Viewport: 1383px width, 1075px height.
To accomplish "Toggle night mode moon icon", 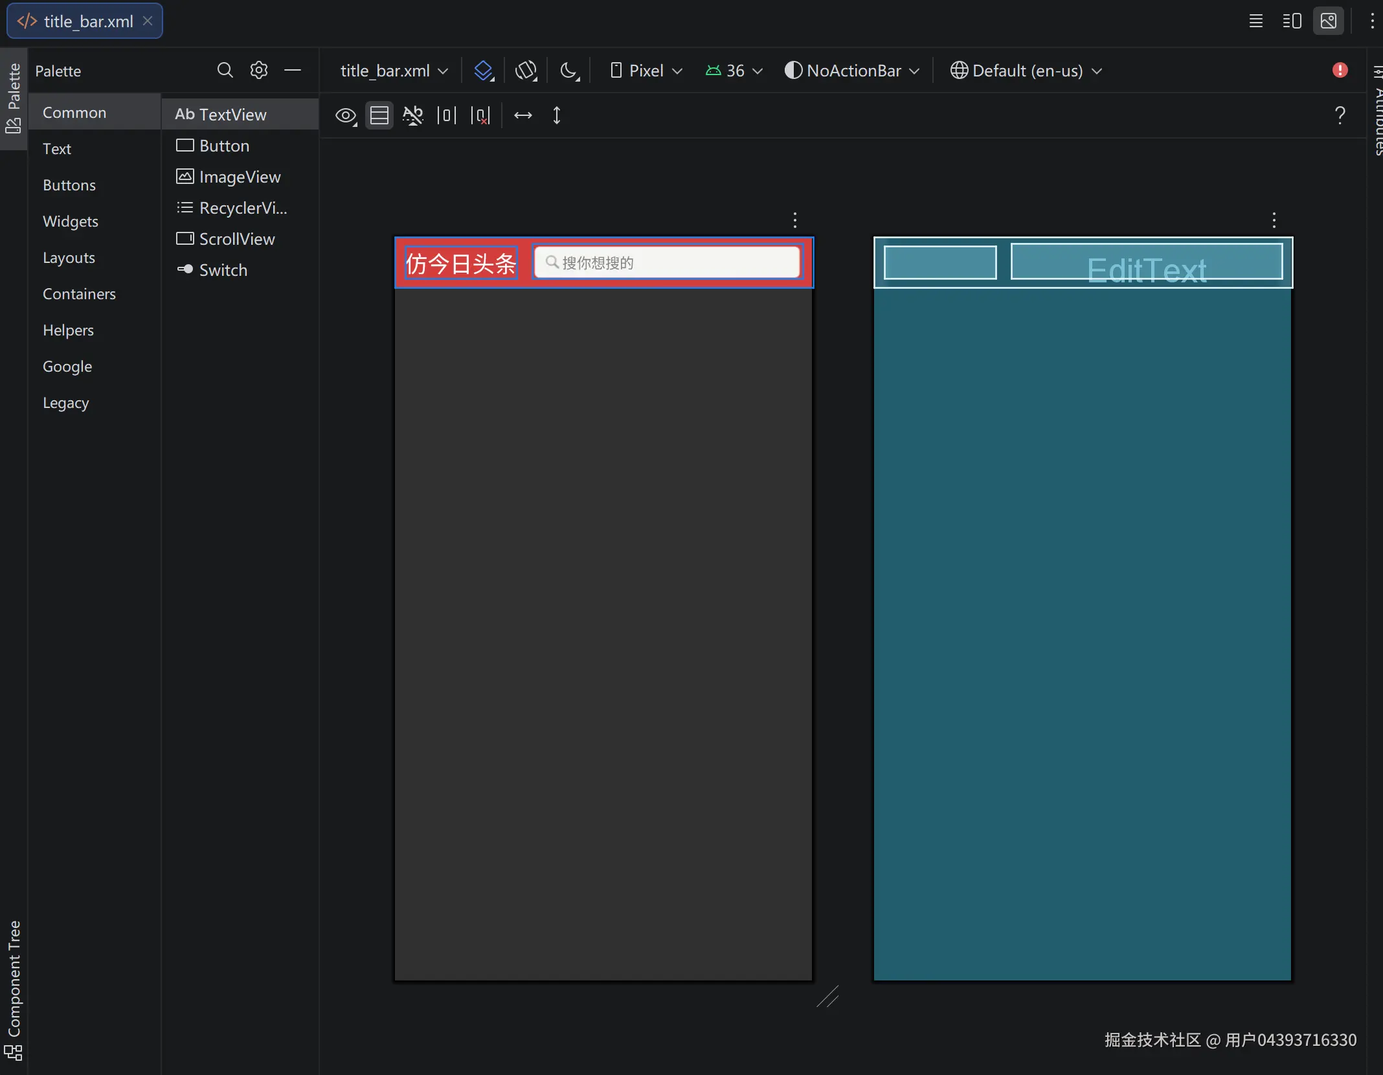I will point(568,71).
